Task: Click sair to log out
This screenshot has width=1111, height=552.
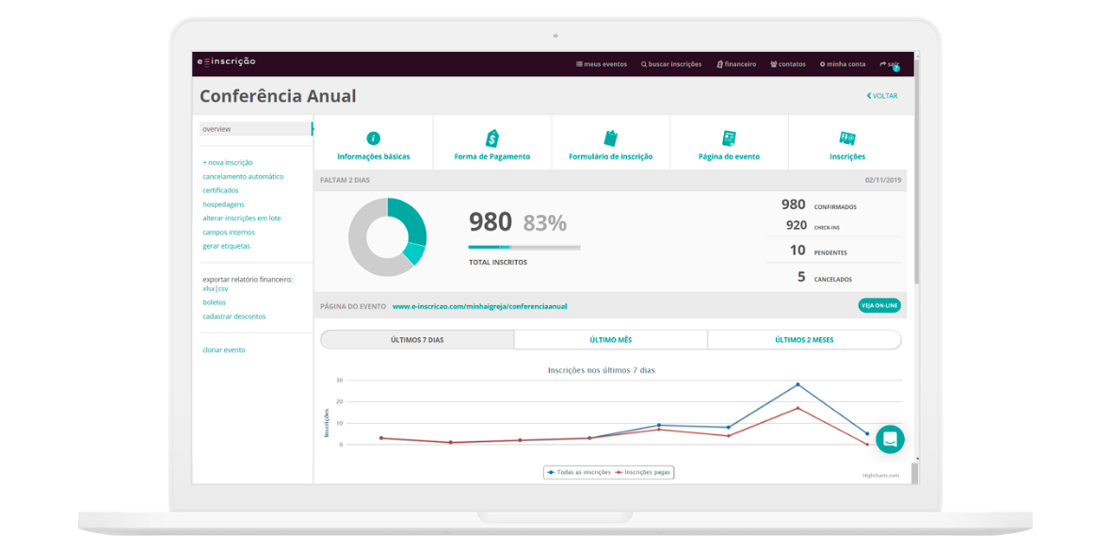Action: (889, 64)
